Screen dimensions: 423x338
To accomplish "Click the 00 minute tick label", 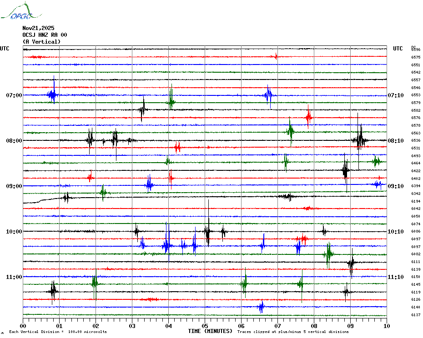I will pos(23,326).
